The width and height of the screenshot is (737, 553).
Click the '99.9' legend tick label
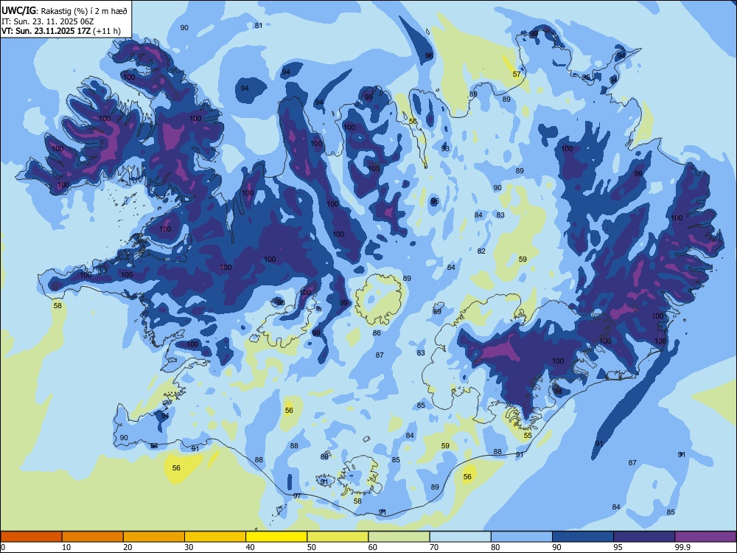coord(682,547)
